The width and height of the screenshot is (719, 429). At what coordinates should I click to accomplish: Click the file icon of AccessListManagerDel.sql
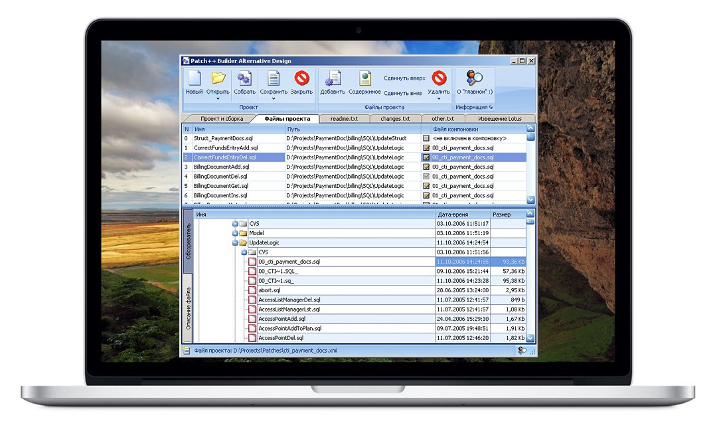click(x=252, y=300)
